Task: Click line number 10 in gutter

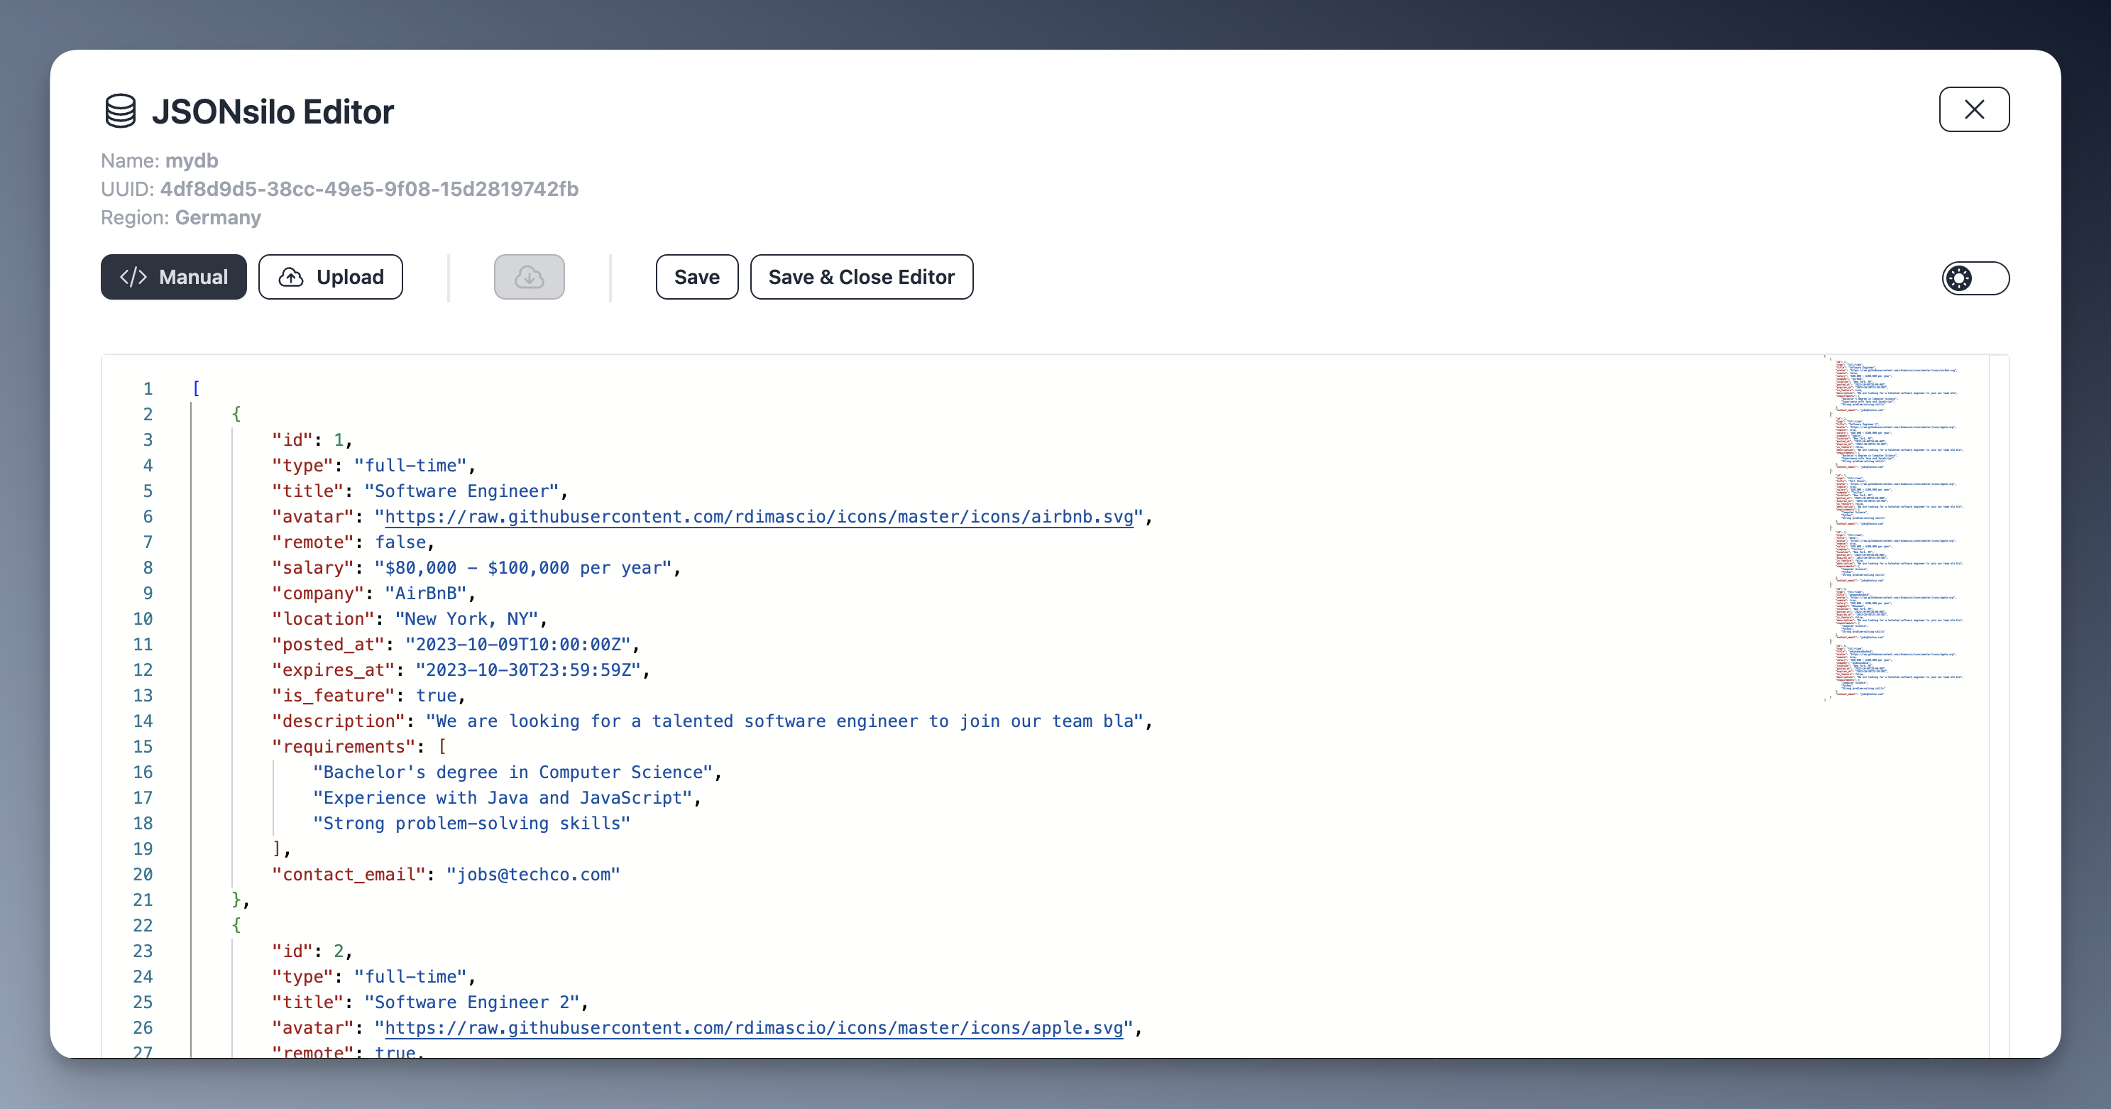Action: pyautogui.click(x=143, y=619)
